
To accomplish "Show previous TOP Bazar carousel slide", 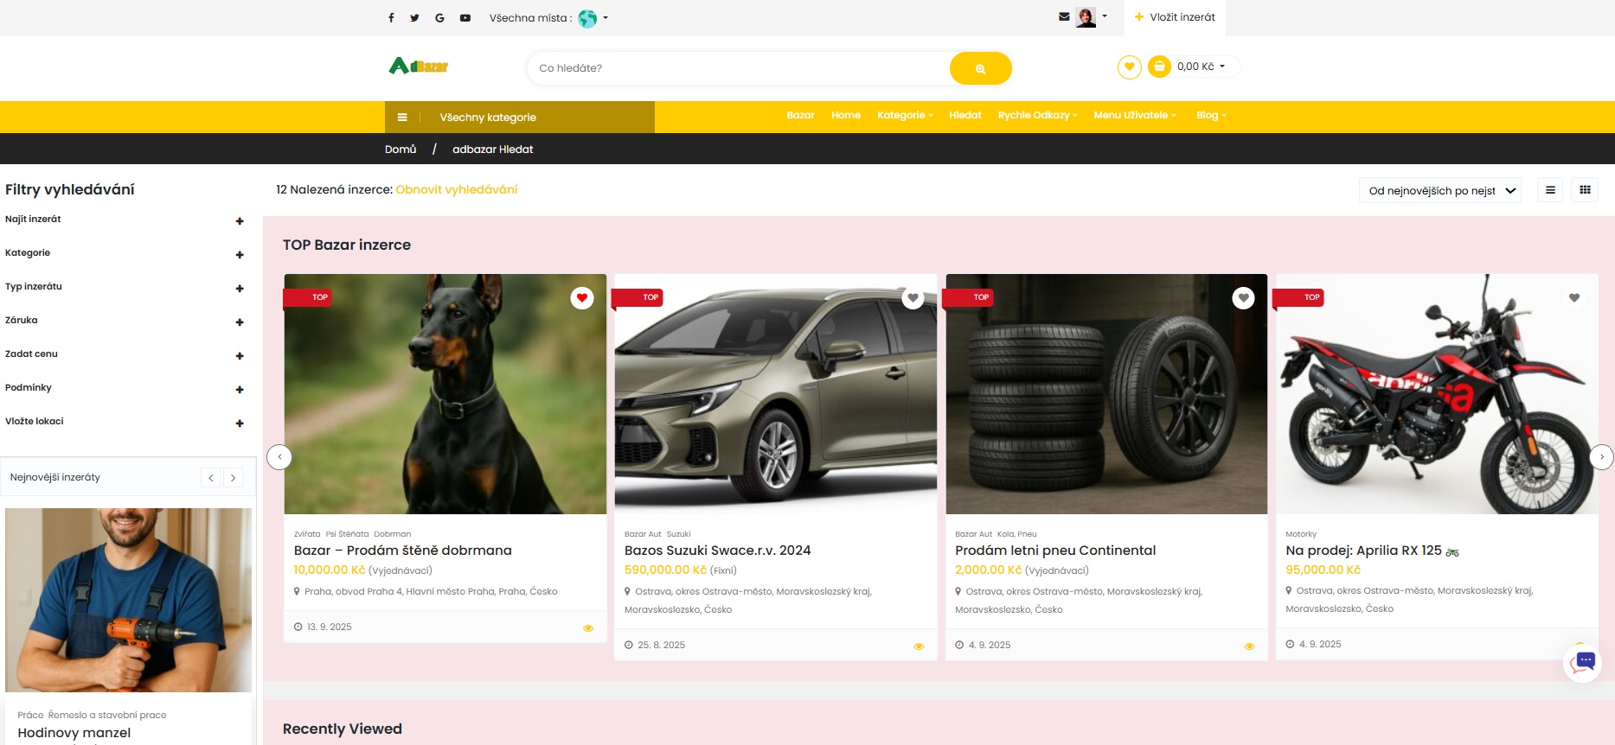I will tap(279, 457).
